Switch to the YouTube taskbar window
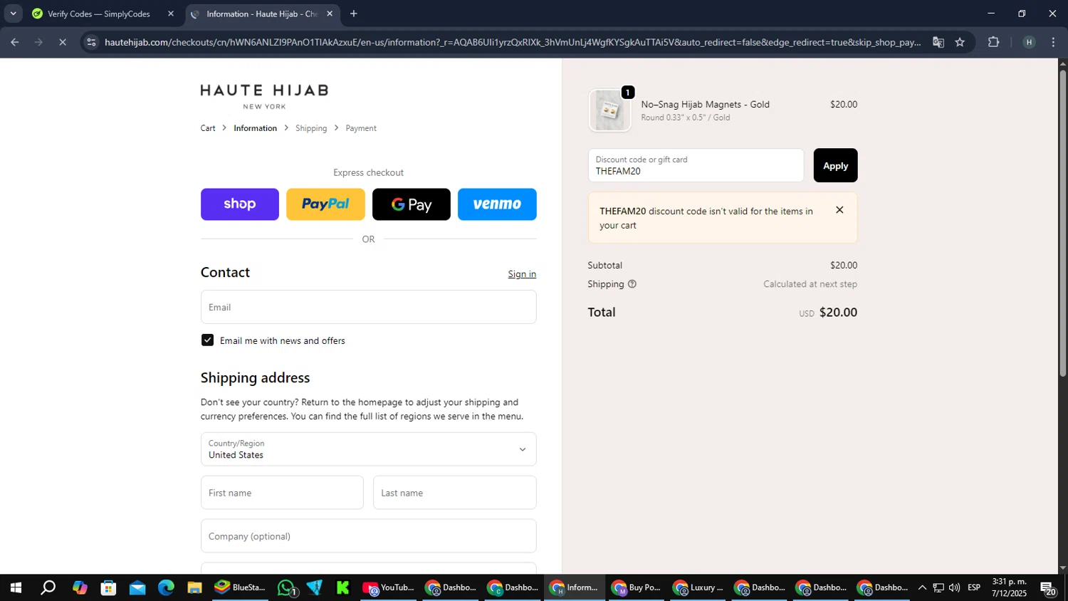The image size is (1068, 601). (x=388, y=587)
